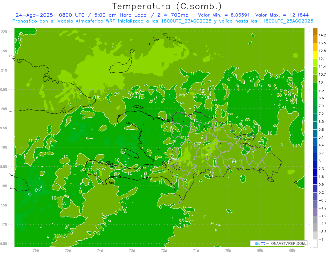The height and width of the screenshot is (254, 328).
Task: Click the '20N' latitude label
Action: [4, 109]
